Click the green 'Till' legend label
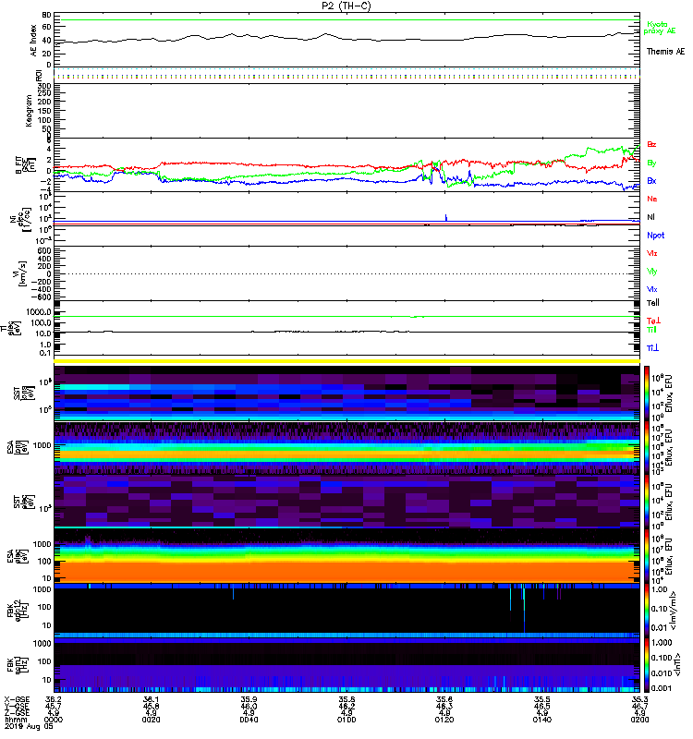This screenshot has width=693, height=739. (x=651, y=330)
